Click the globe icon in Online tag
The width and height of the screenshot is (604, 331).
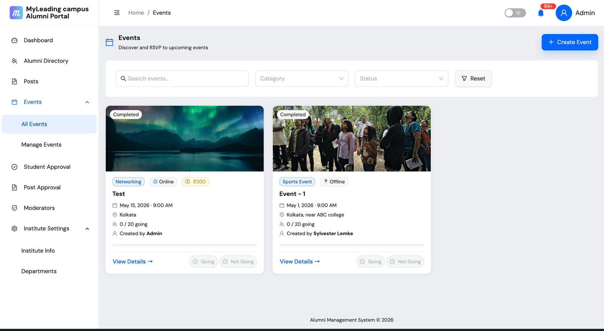click(x=155, y=182)
